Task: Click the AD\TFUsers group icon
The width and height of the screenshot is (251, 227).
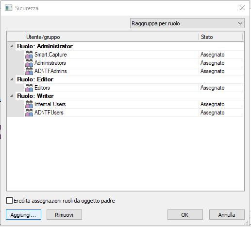Action: pos(29,113)
